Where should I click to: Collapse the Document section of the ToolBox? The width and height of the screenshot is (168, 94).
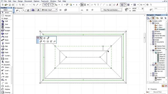click(2, 64)
